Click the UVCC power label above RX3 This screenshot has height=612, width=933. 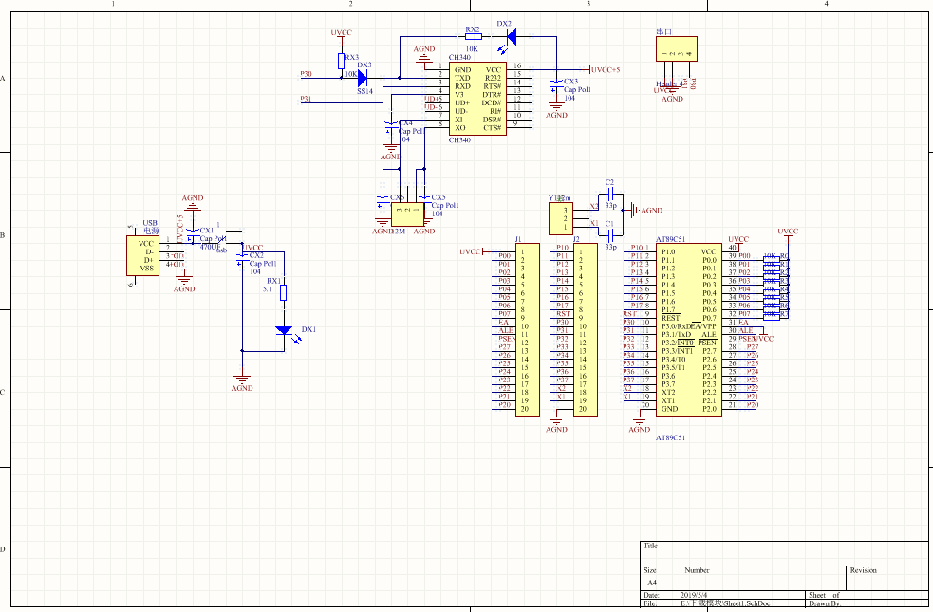click(x=341, y=32)
